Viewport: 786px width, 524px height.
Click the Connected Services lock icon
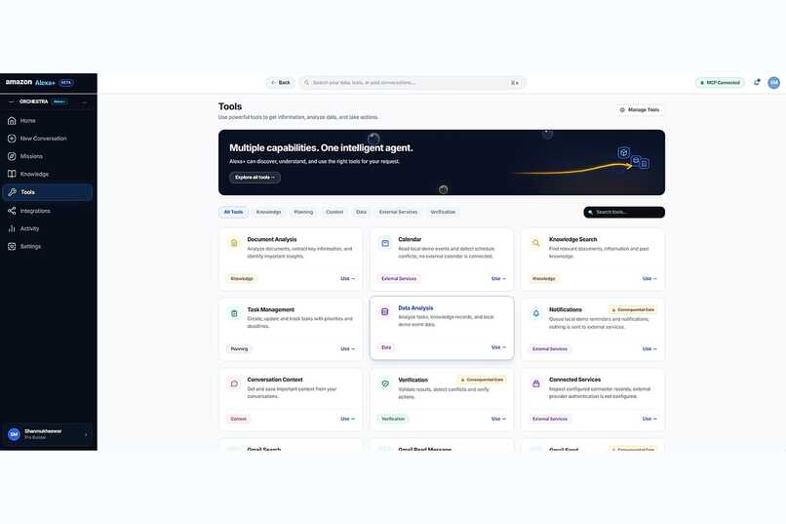pos(535,383)
